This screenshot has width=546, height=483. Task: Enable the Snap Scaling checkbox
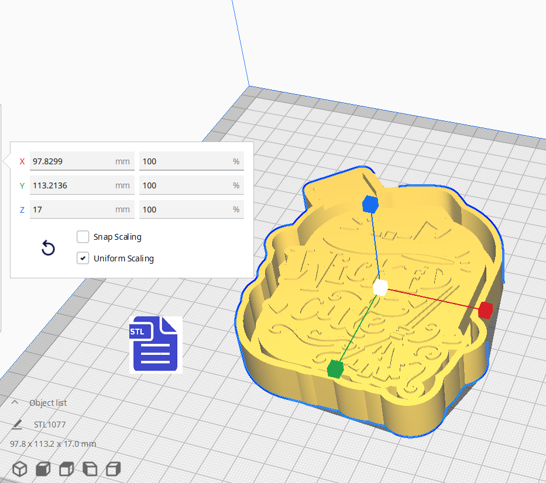(x=83, y=237)
